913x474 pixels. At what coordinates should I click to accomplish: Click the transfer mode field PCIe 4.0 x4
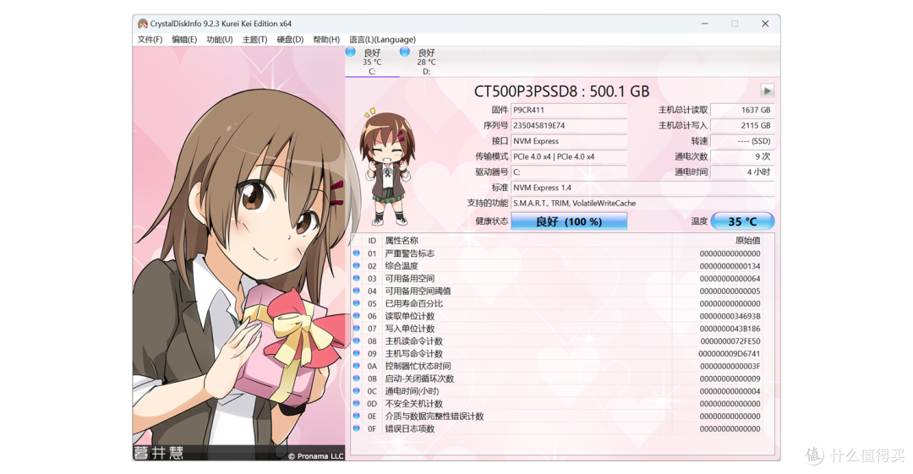pos(569,156)
